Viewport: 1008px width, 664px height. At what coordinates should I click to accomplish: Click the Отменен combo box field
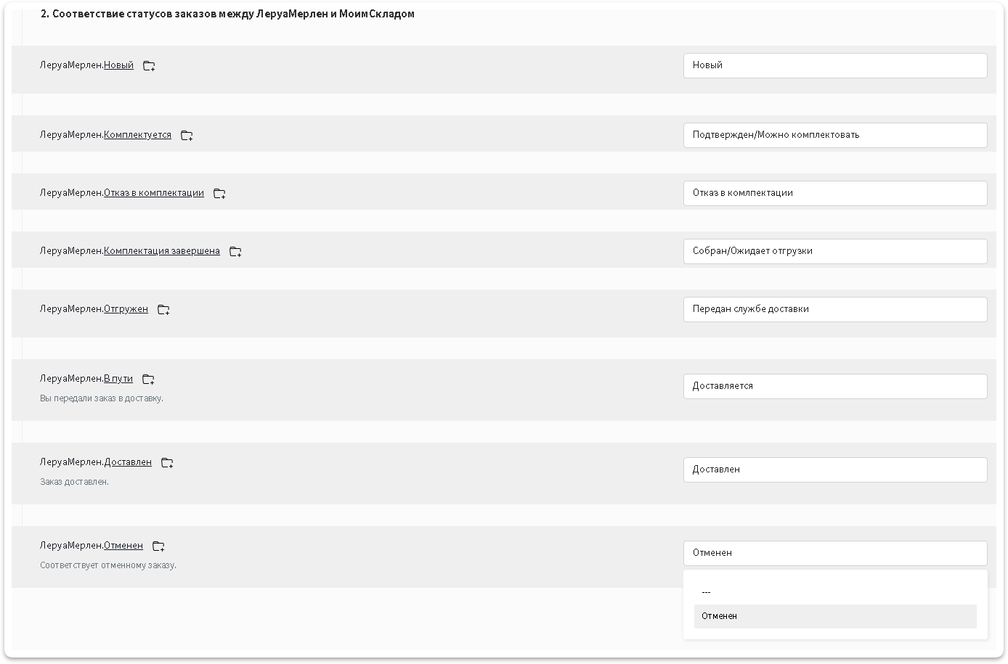pos(834,553)
